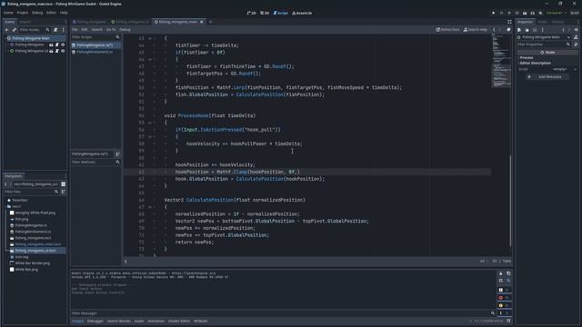Switch to 3D workspace
Screen dimensions: 582x327
pos(265,13)
